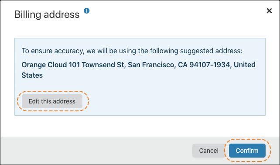Screen dimensions: 280x165
Task: Click the gray footer bar left of Cancel
Action: pos(96,151)
